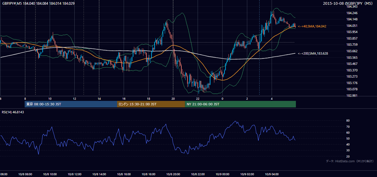Select the 40 SMA label reading 184.042
Viewport: 377px width, 177px height.
(312, 26)
